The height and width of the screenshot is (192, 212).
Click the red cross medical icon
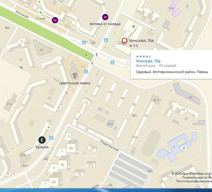(x=67, y=93)
